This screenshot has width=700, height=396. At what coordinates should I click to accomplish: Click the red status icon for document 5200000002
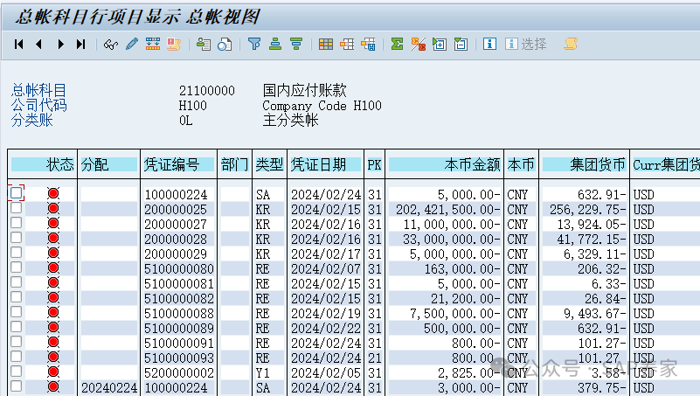pyautogui.click(x=53, y=372)
